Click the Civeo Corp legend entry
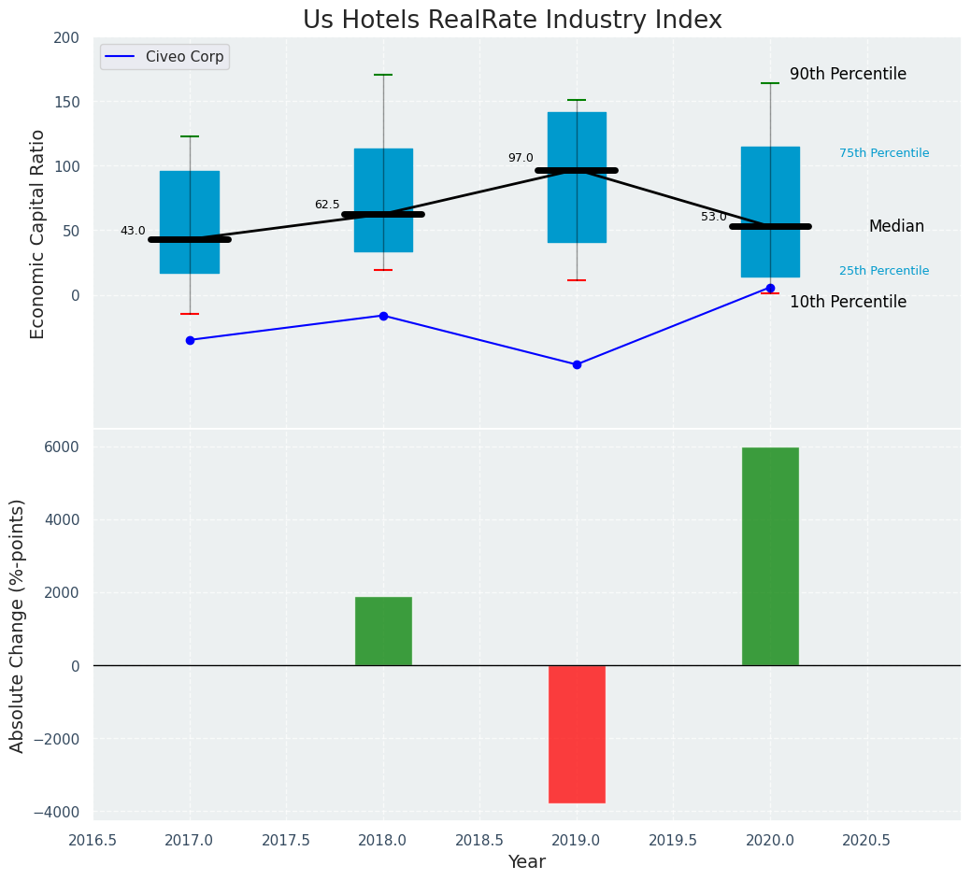The height and width of the screenshot is (880, 971). [x=164, y=57]
